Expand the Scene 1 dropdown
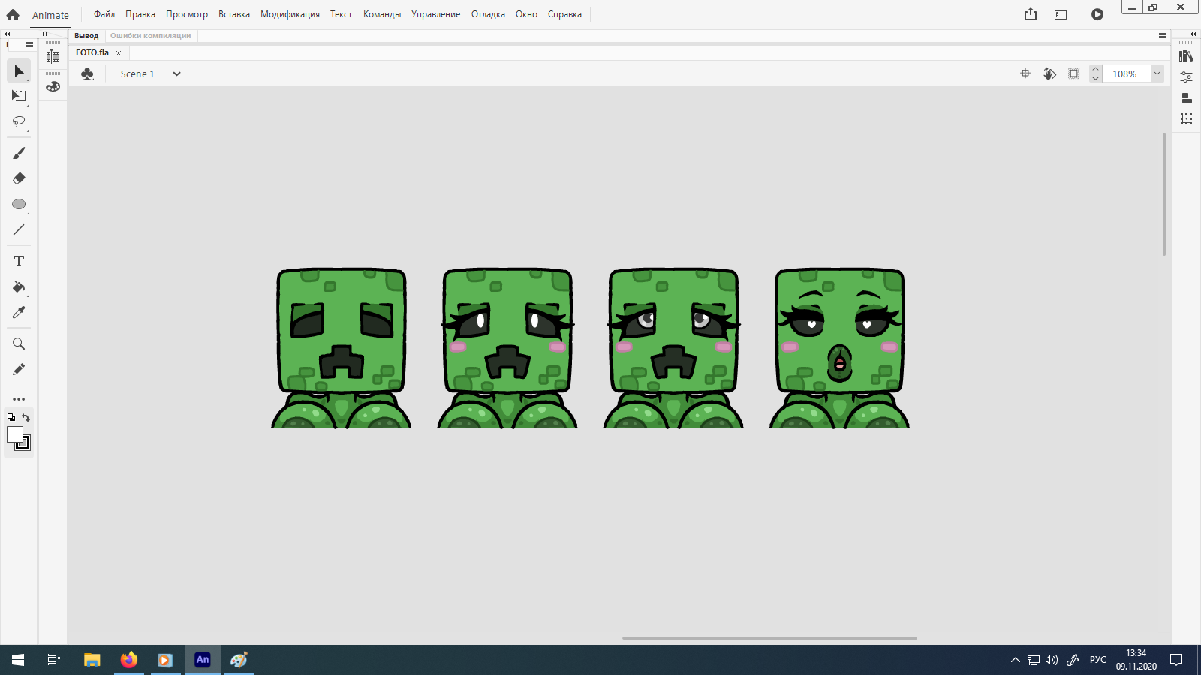 click(x=176, y=73)
